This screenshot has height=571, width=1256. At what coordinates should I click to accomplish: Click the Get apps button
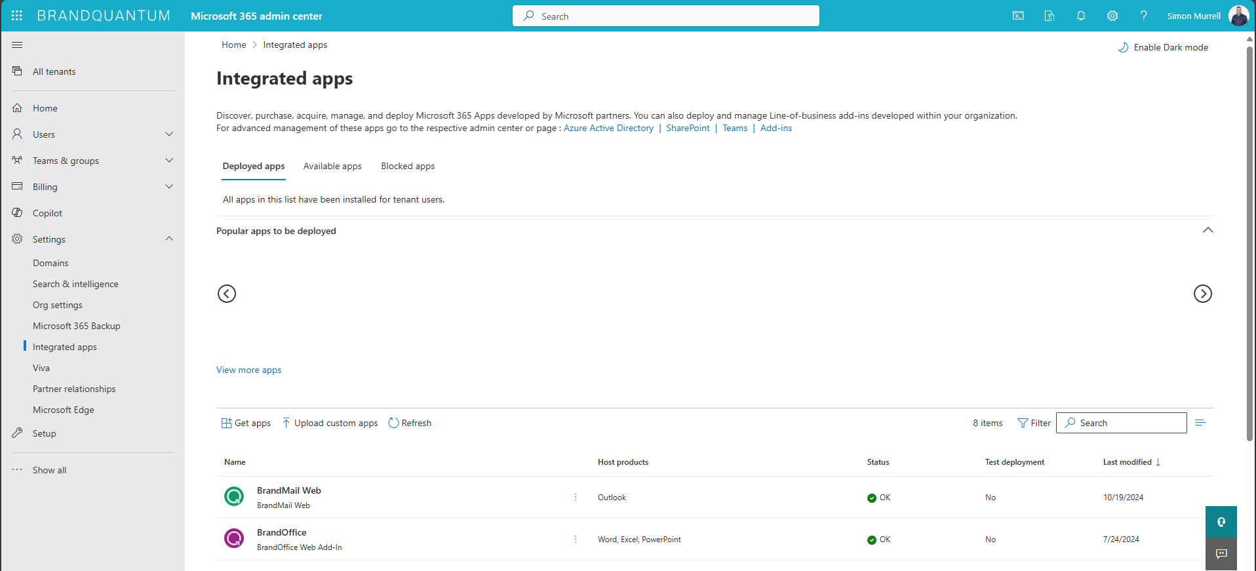(246, 423)
